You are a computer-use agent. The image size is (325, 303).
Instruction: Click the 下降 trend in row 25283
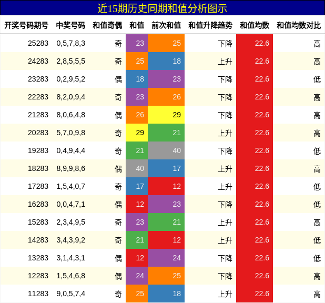[x=225, y=44]
